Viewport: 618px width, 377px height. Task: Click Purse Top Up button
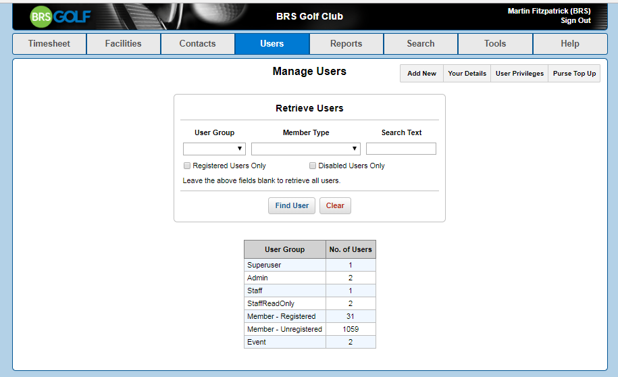tap(574, 74)
